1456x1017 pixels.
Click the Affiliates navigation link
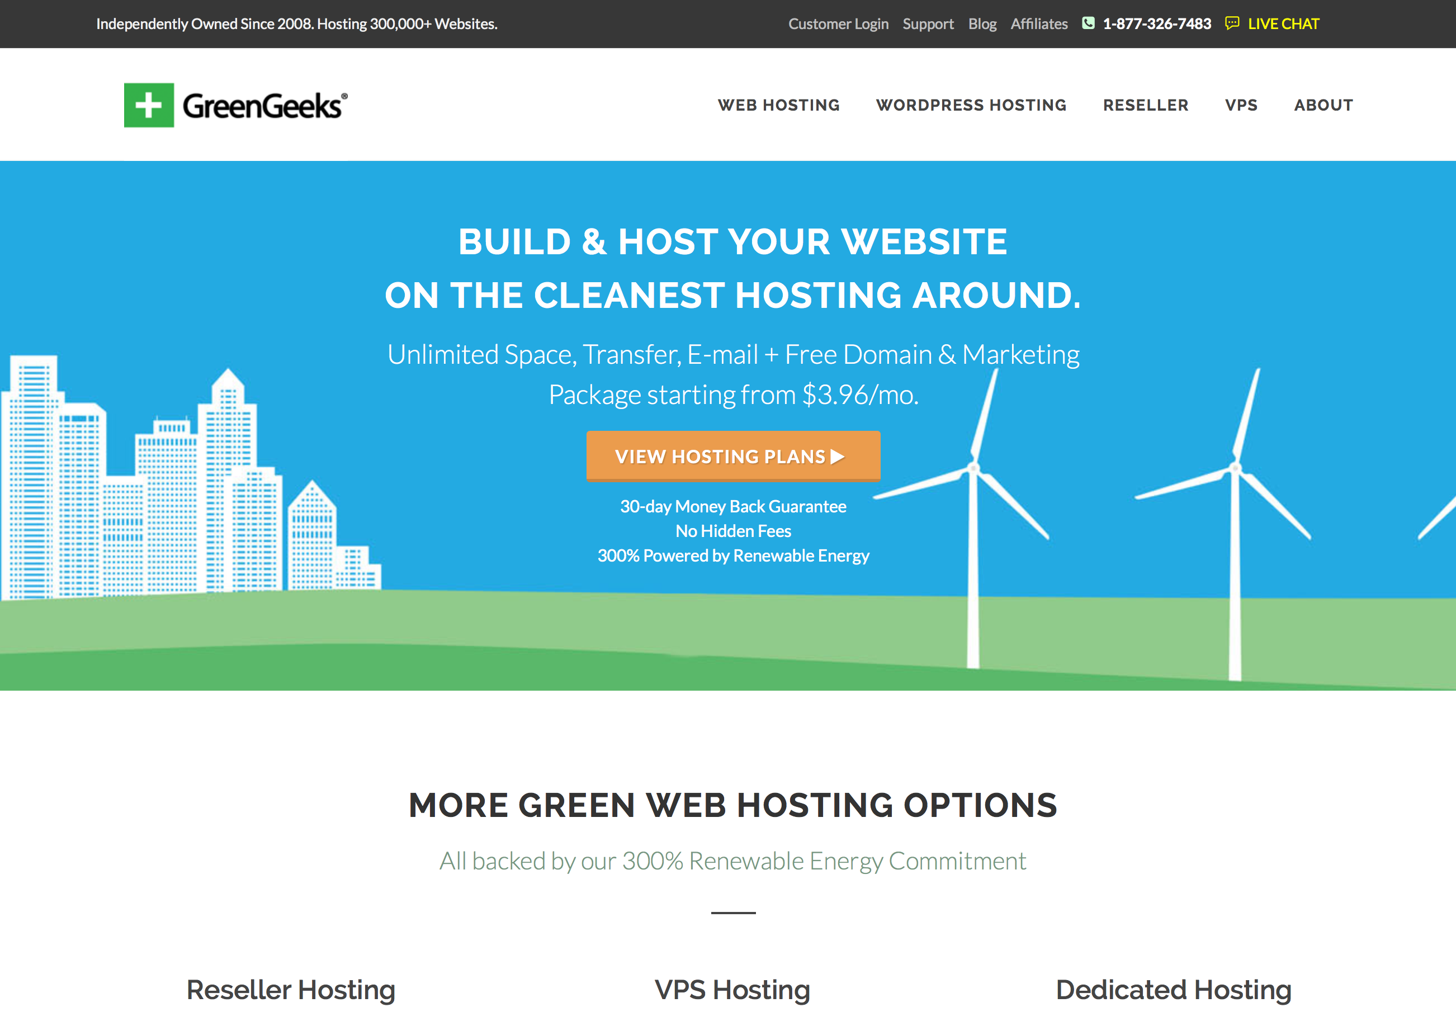(x=1039, y=22)
